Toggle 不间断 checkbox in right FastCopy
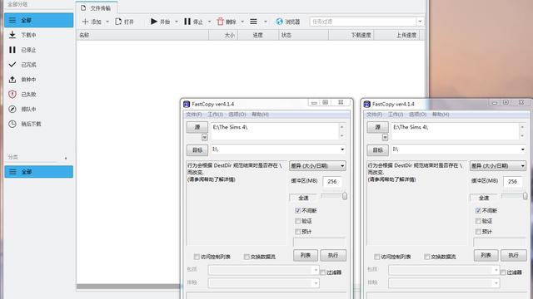The height and width of the screenshot is (299, 533). point(478,211)
